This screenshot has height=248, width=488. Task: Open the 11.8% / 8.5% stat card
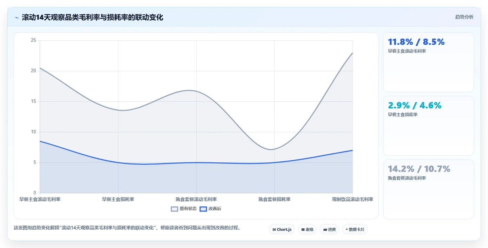pyautogui.click(x=429, y=62)
